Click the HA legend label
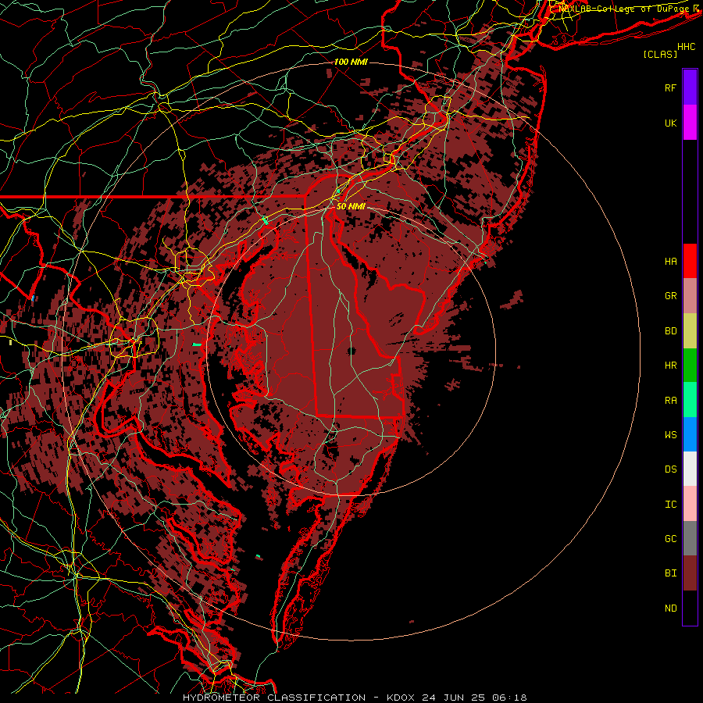Image resolution: width=703 pixels, height=703 pixels. pyautogui.click(x=670, y=261)
